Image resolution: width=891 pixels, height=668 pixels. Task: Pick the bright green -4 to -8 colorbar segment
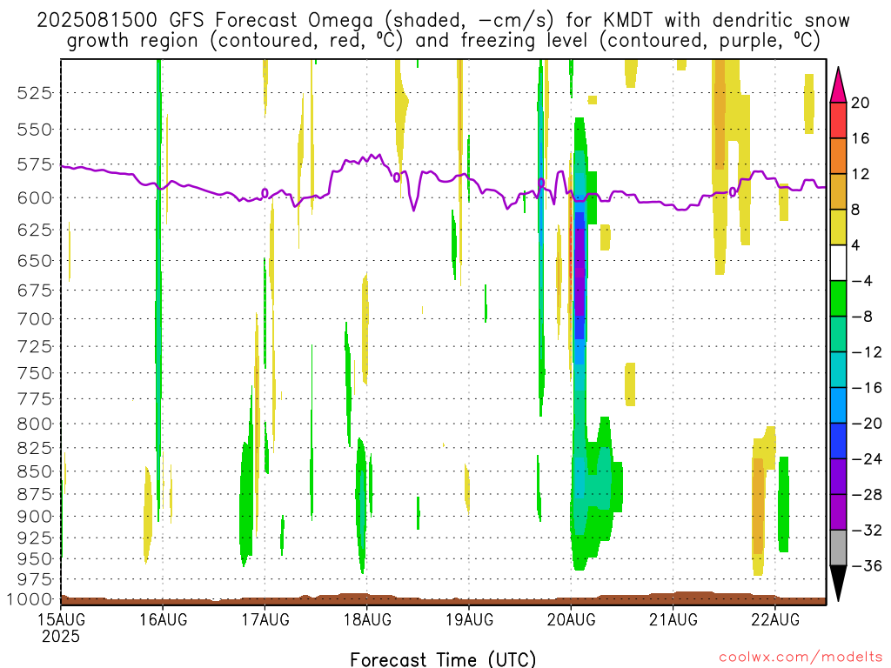838,299
